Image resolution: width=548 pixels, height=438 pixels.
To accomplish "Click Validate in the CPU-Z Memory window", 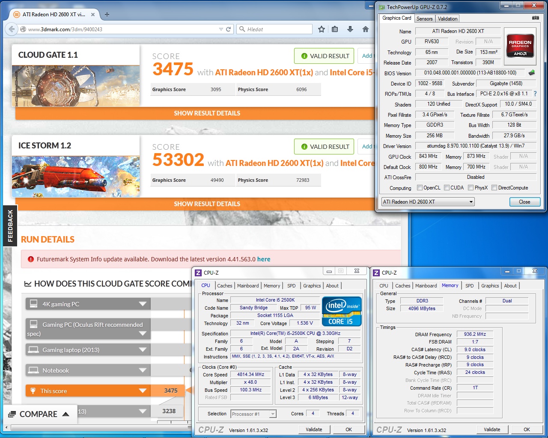I will point(492,429).
